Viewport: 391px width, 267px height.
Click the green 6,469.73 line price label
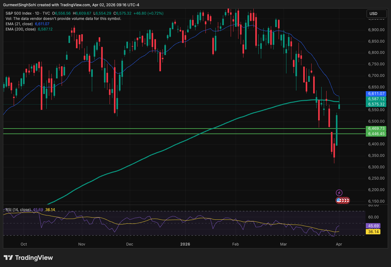[x=377, y=128]
